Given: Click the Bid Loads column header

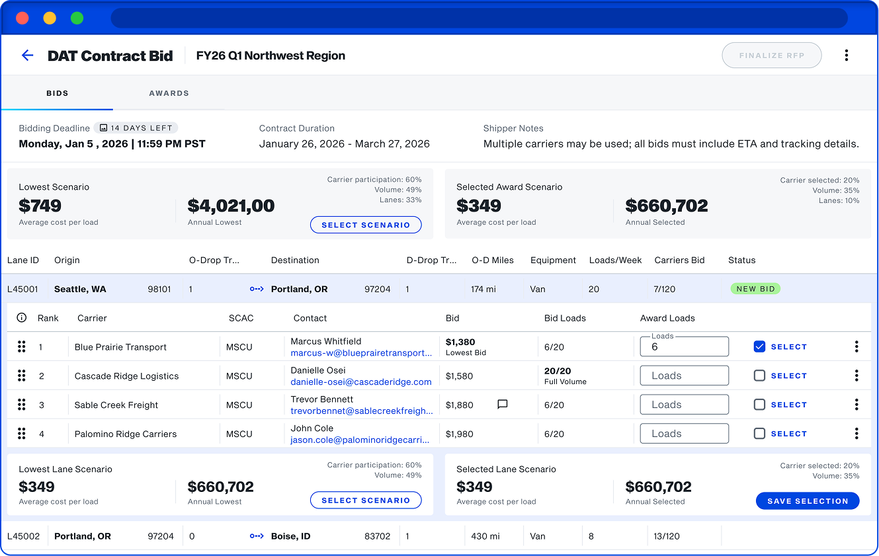Looking at the screenshot, I should [565, 318].
